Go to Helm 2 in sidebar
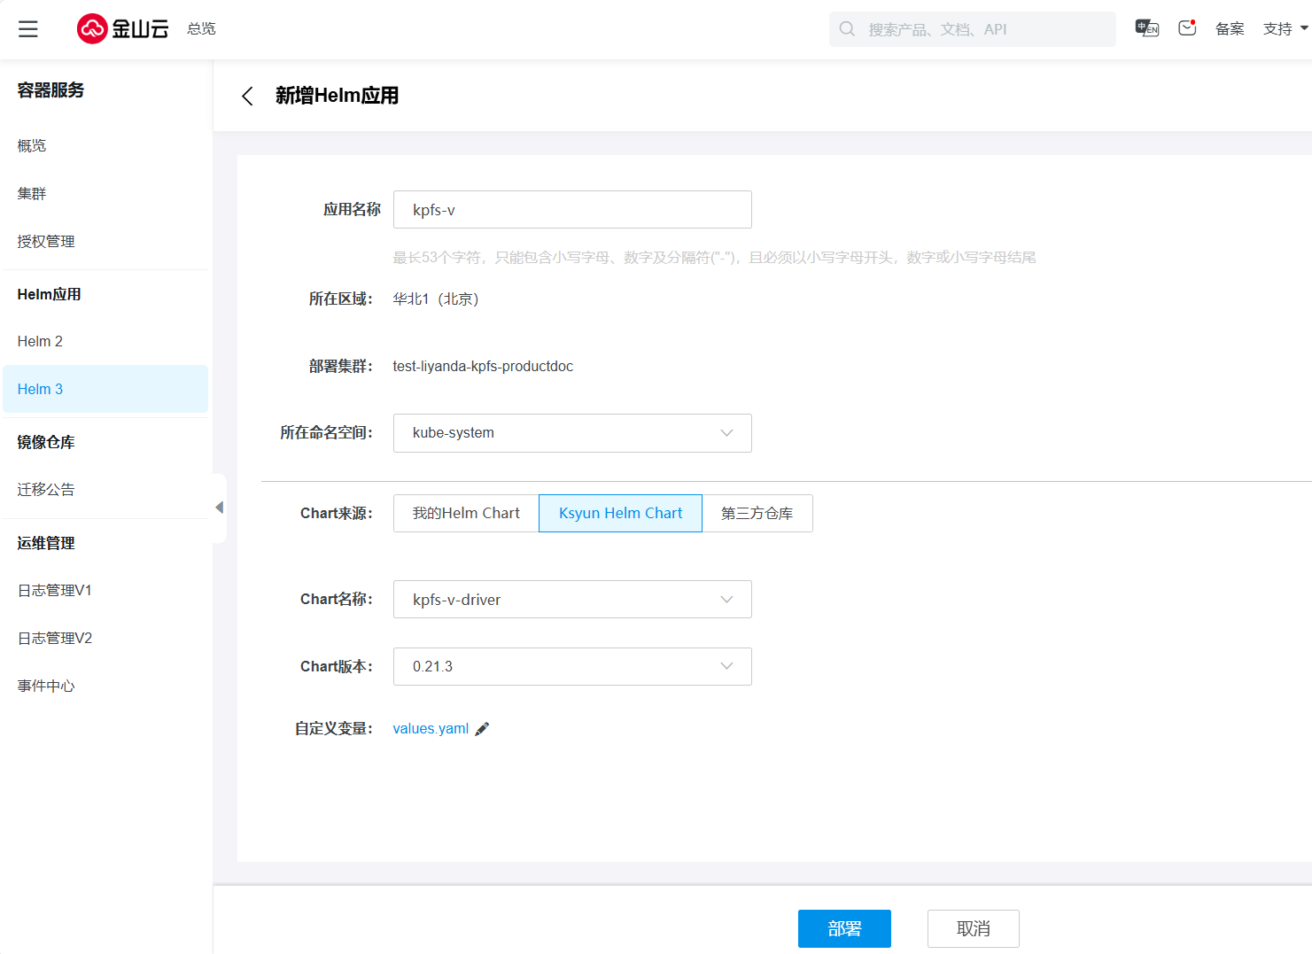 click(x=40, y=342)
